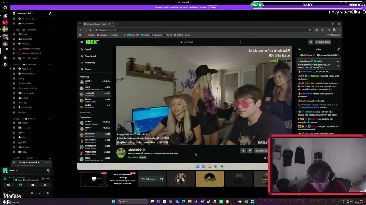This screenshot has width=366, height=205.
Task: Follow tyblaho69 with the heart button
Action: [250, 151]
